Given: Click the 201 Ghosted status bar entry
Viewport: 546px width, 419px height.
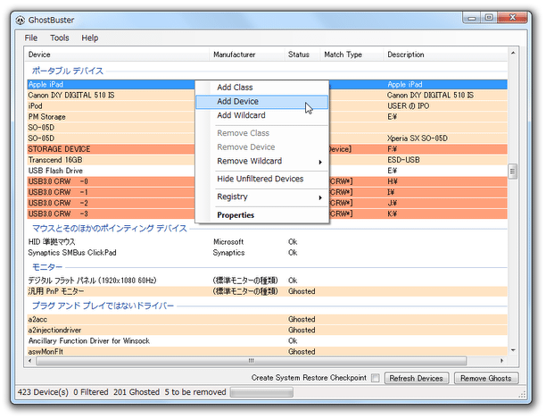Looking at the screenshot, I should click(x=136, y=392).
